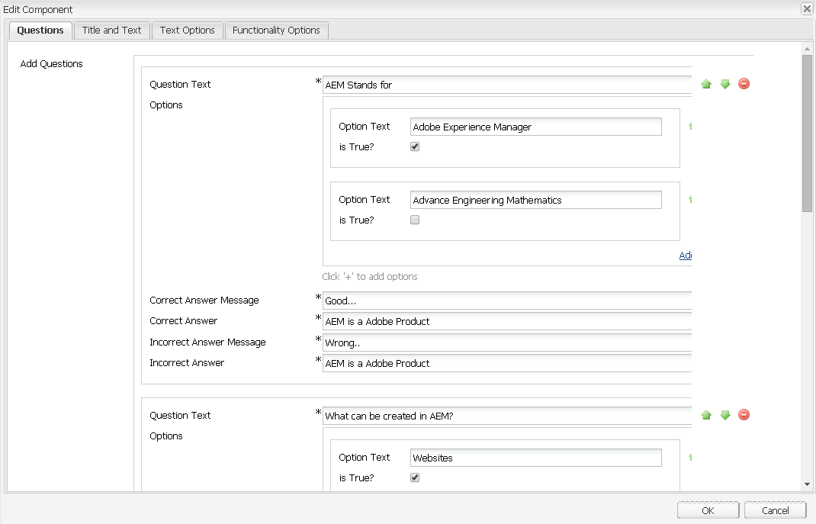Image resolution: width=816 pixels, height=524 pixels.
Task: Check is True for Advance Engineering Mathematics
Action: [x=415, y=220]
